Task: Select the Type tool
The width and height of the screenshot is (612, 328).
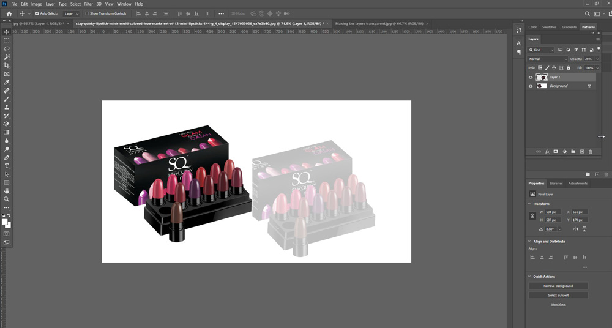Action: click(x=7, y=166)
